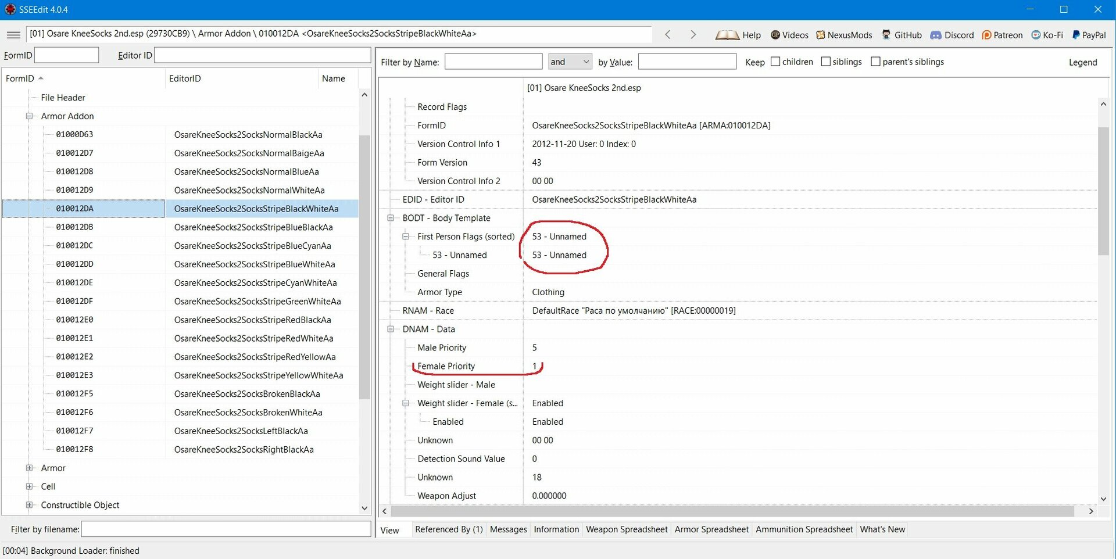Switch to the Ammunition Spreadsheet tab
This screenshot has height=559, width=1116.
(804, 529)
